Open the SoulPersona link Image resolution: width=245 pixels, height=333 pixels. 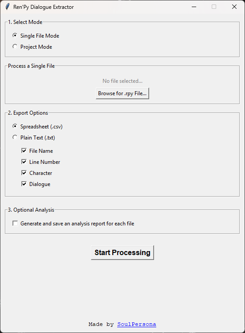[x=136, y=324]
